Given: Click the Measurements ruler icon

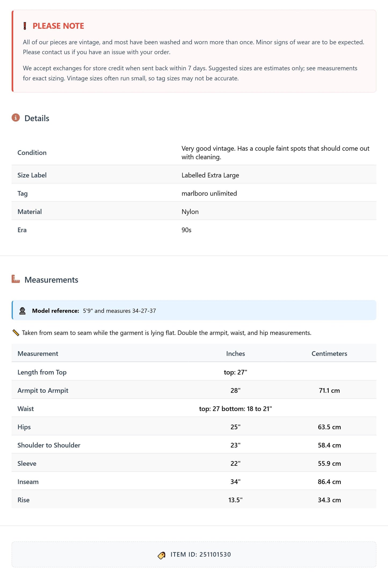Looking at the screenshot, I should (16, 279).
